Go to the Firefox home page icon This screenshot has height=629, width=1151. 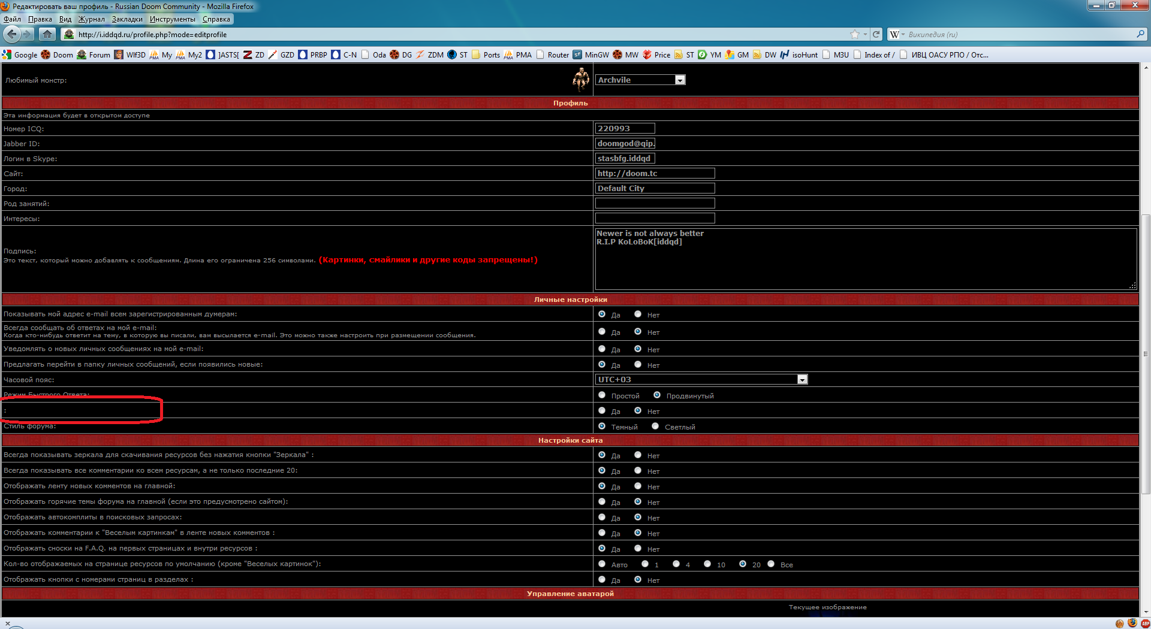tap(47, 34)
